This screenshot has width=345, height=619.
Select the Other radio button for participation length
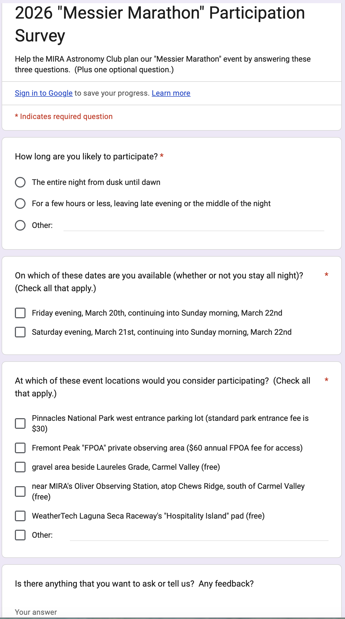point(20,226)
